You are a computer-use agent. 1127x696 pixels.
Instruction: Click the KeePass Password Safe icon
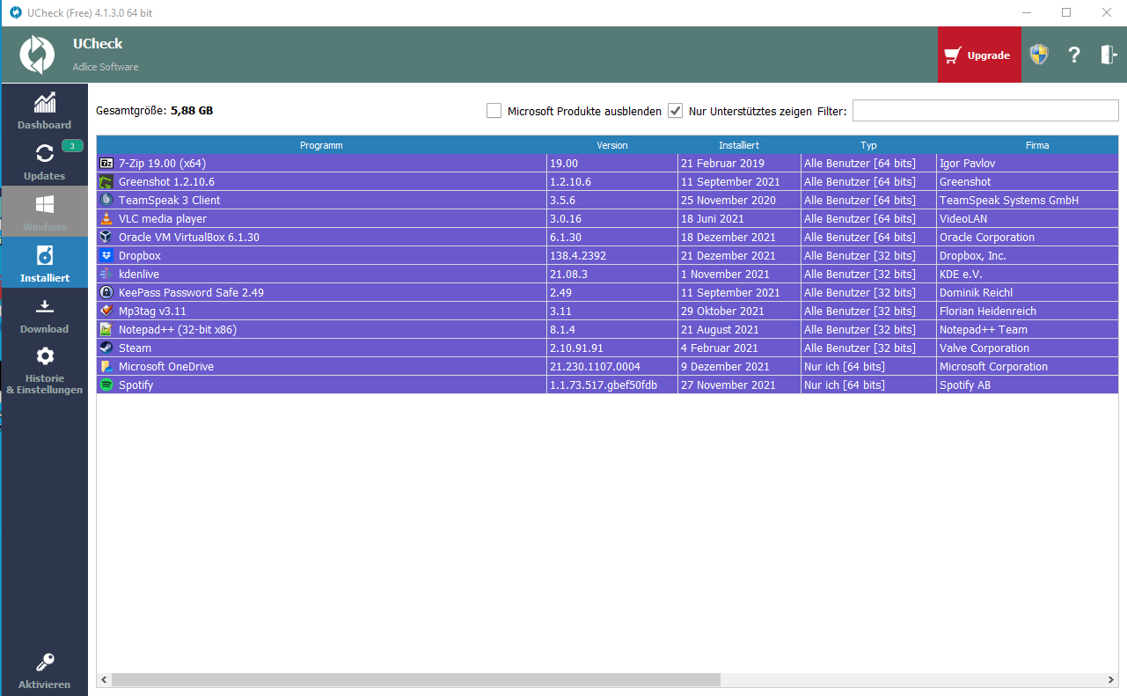pyautogui.click(x=106, y=293)
